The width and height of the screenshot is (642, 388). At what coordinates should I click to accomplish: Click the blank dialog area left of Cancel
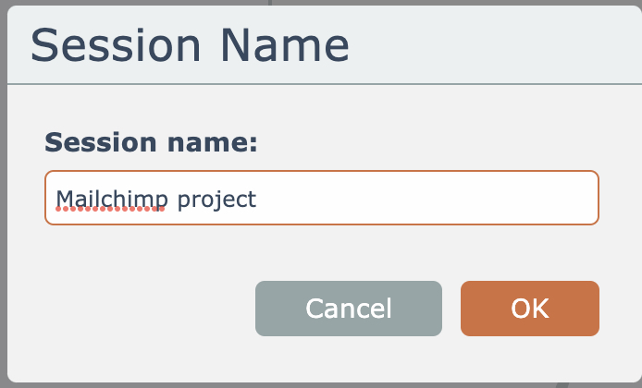coord(139,309)
